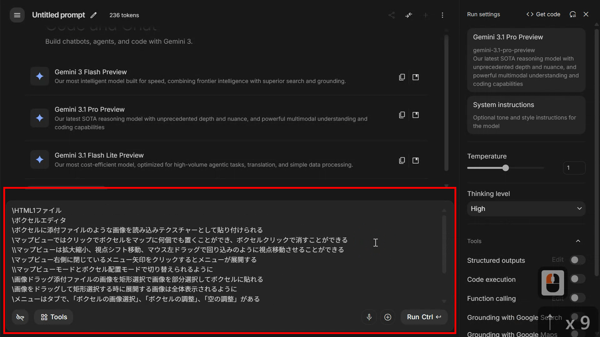Click the reset settings icon beside Get code
Viewport: 600px width, 337px height.
[573, 14]
